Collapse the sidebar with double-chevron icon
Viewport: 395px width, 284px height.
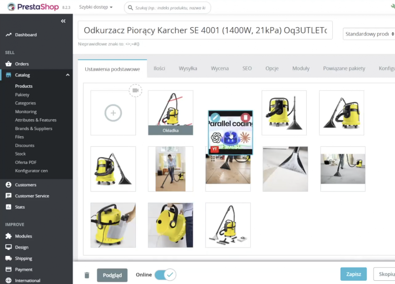click(x=63, y=21)
